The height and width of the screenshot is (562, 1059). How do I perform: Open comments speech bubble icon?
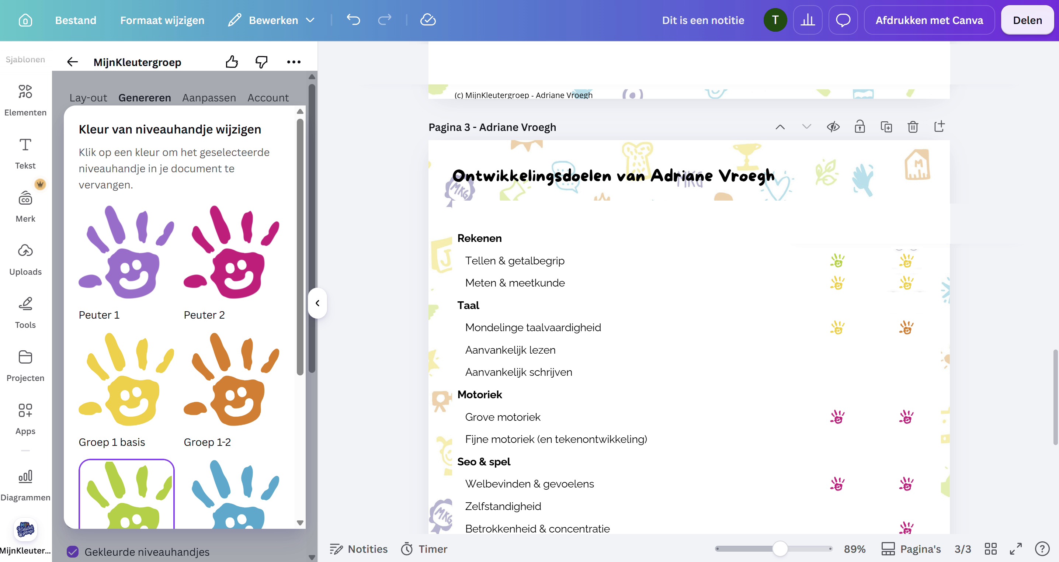pyautogui.click(x=843, y=20)
